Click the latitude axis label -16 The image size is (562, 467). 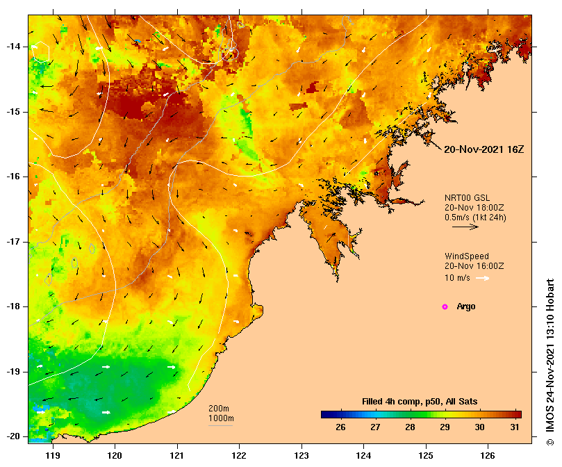coord(14,177)
